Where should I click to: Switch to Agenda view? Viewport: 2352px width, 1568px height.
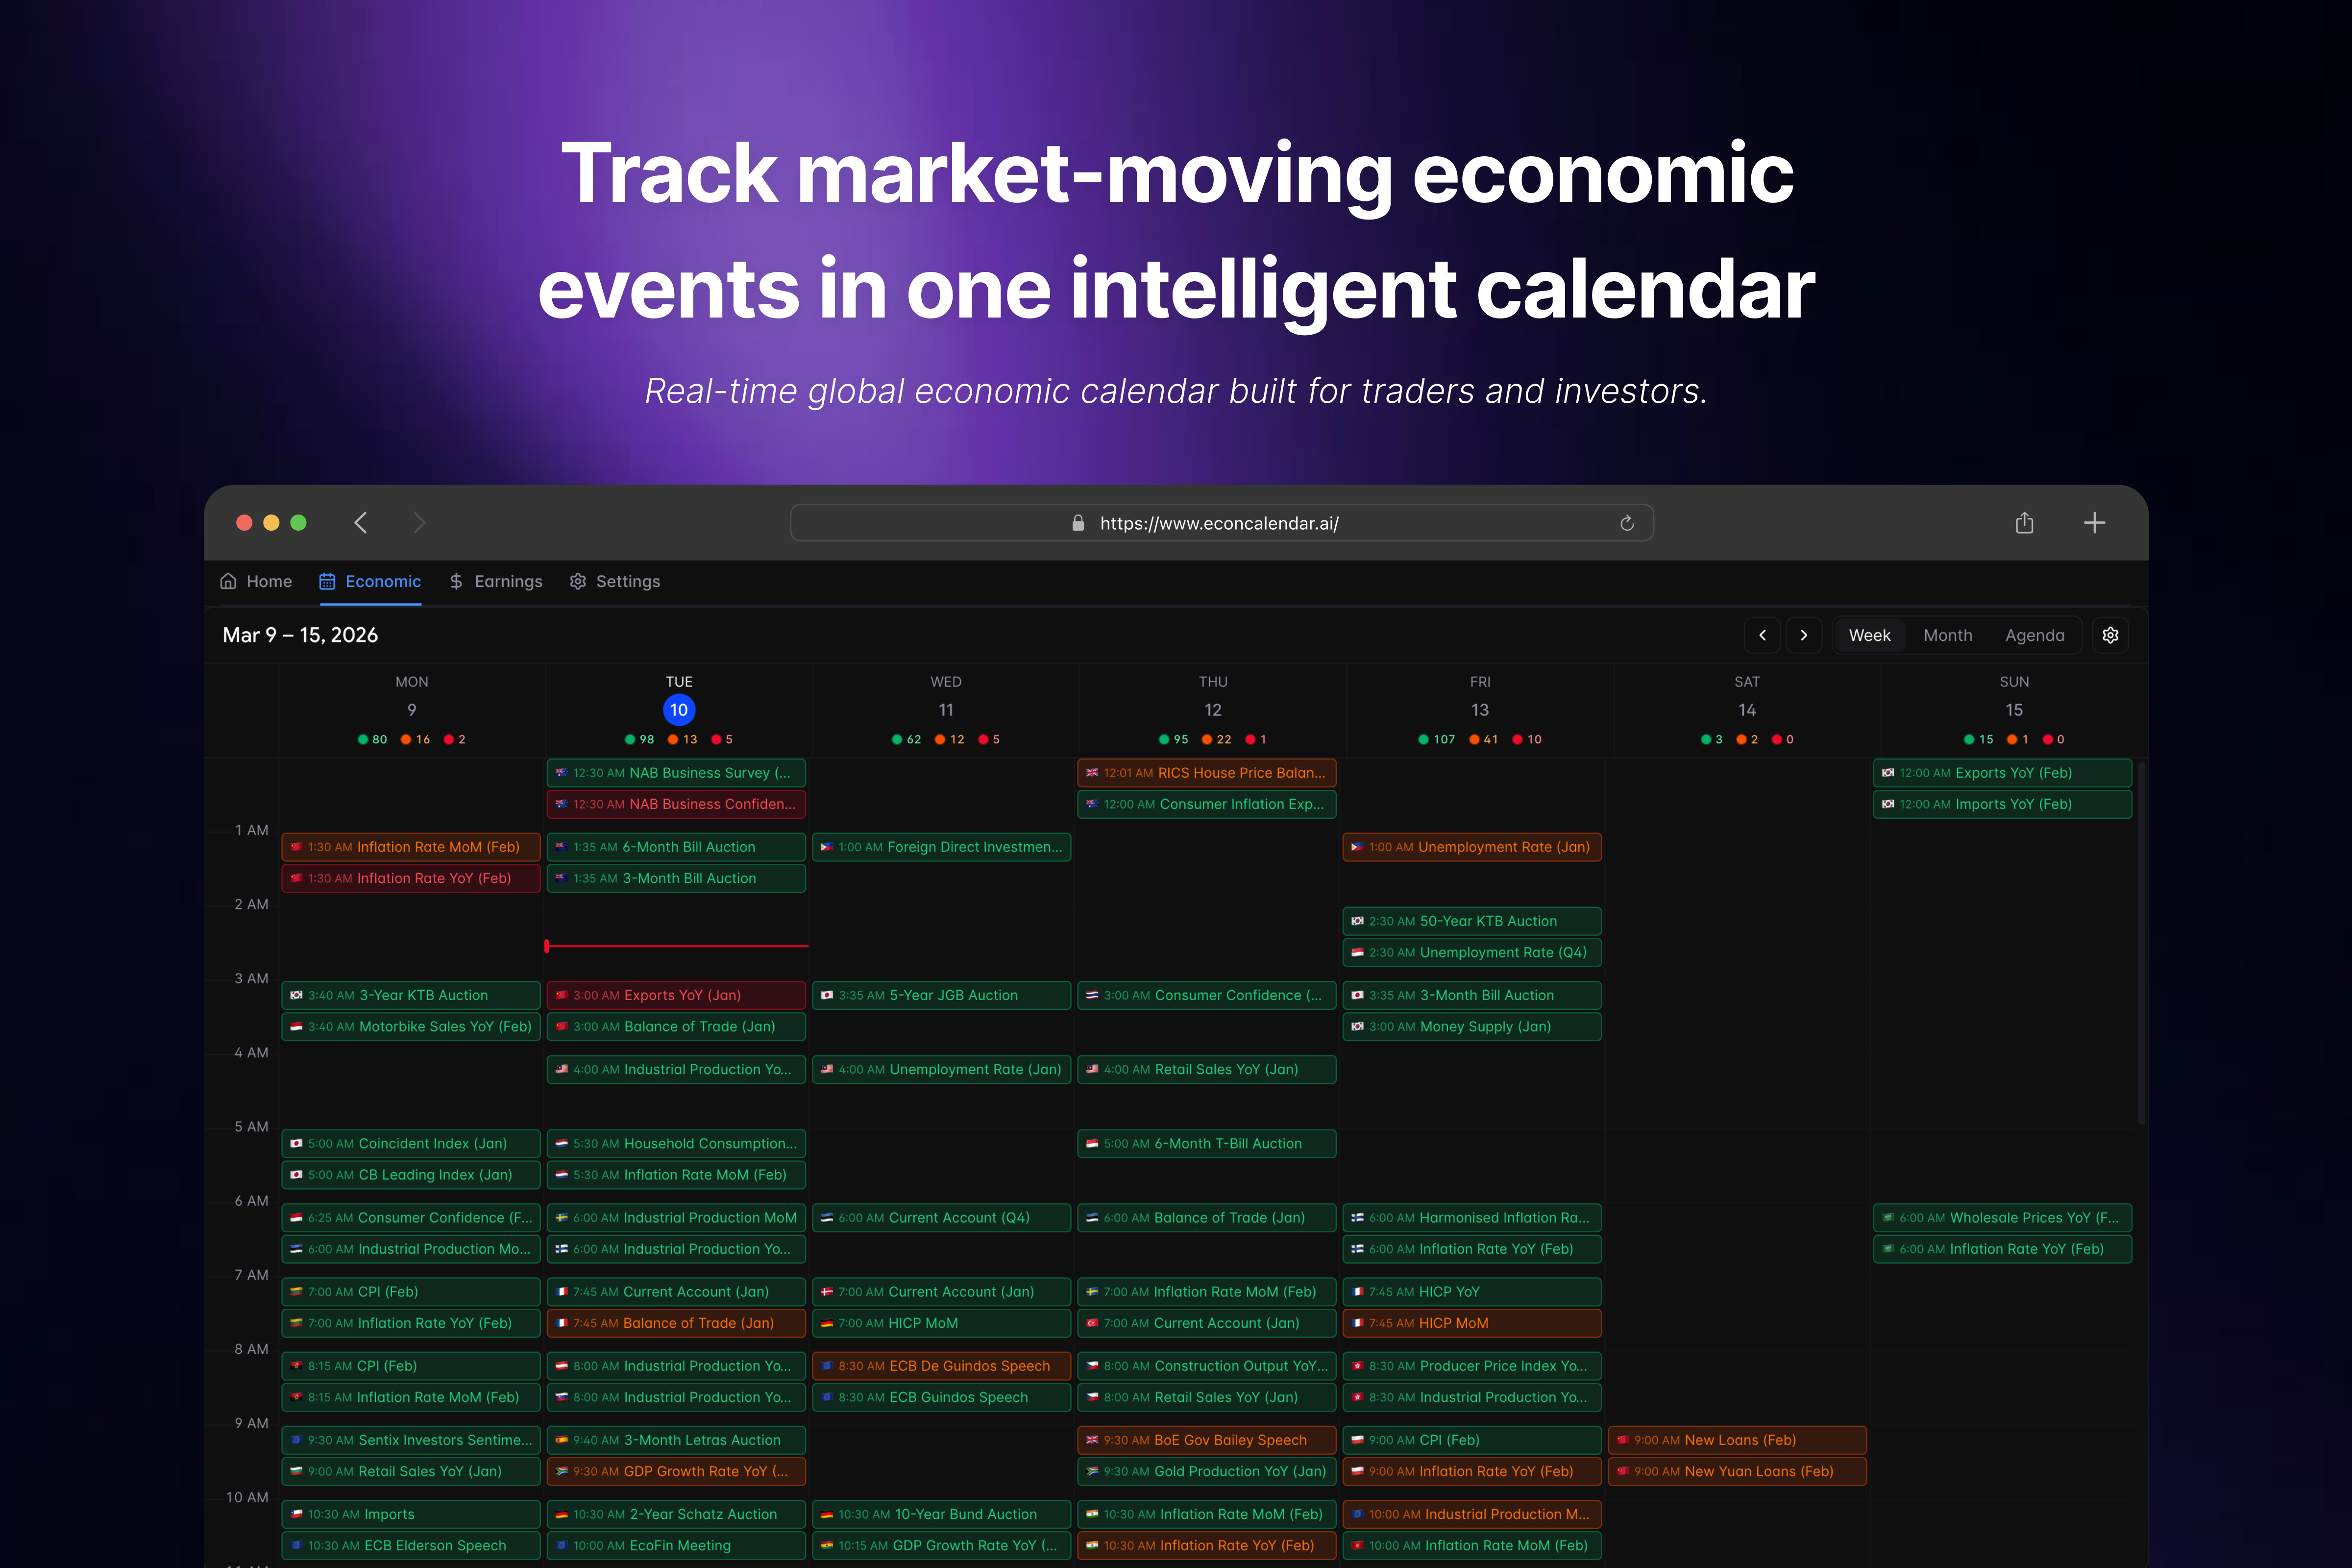coord(2035,635)
